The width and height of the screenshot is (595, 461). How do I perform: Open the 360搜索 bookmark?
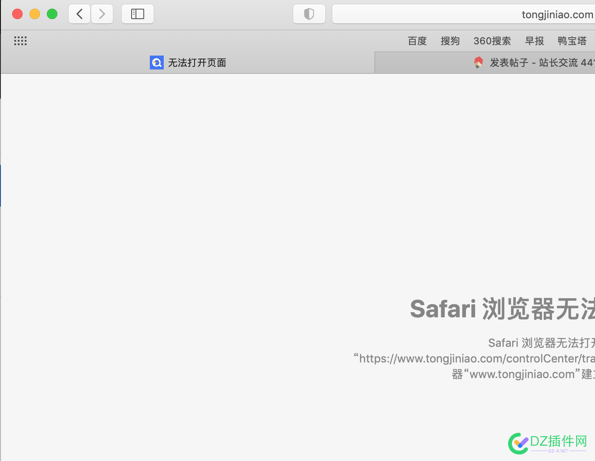coord(492,41)
